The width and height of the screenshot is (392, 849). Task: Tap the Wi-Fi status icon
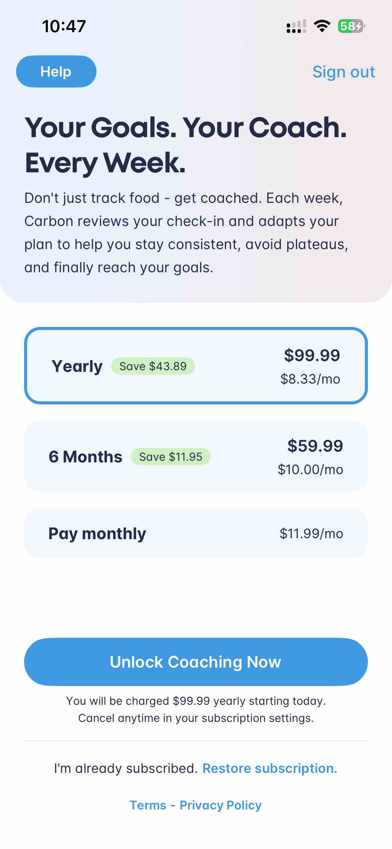[322, 26]
